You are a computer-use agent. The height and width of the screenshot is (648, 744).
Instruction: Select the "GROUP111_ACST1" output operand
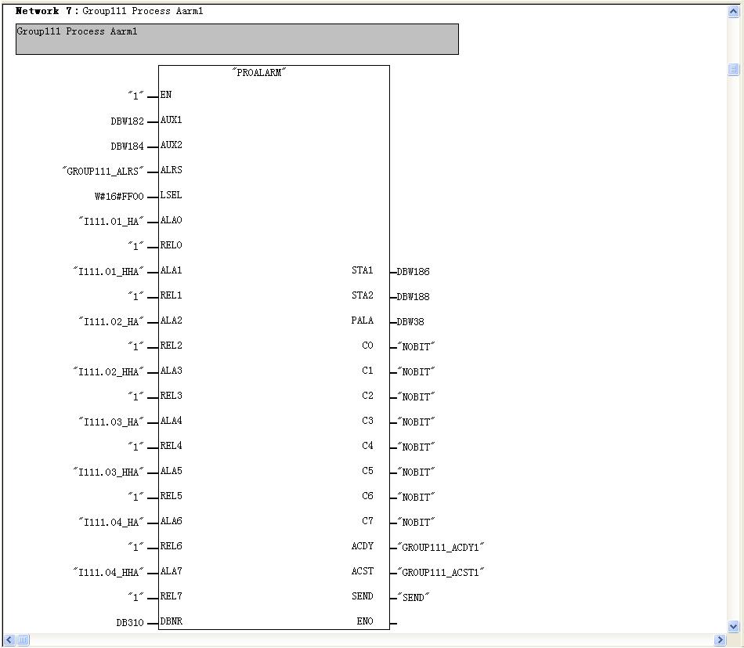click(441, 573)
